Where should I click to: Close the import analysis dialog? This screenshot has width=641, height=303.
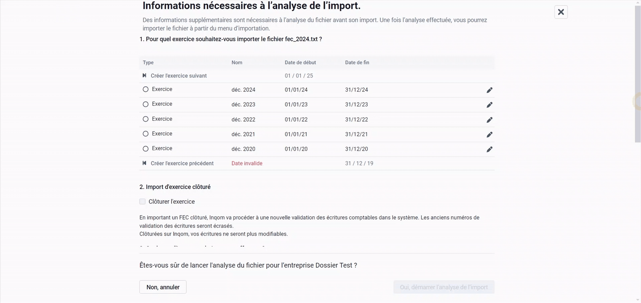coord(561,12)
